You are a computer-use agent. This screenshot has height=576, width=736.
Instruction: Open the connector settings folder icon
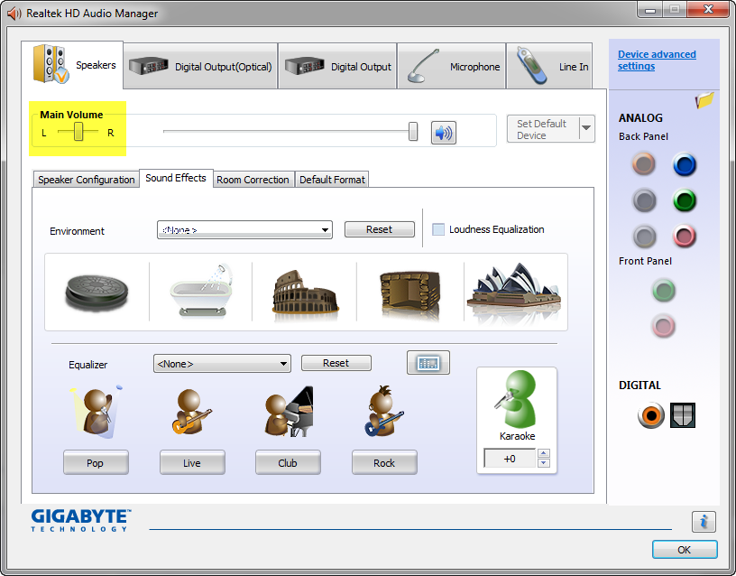(704, 99)
